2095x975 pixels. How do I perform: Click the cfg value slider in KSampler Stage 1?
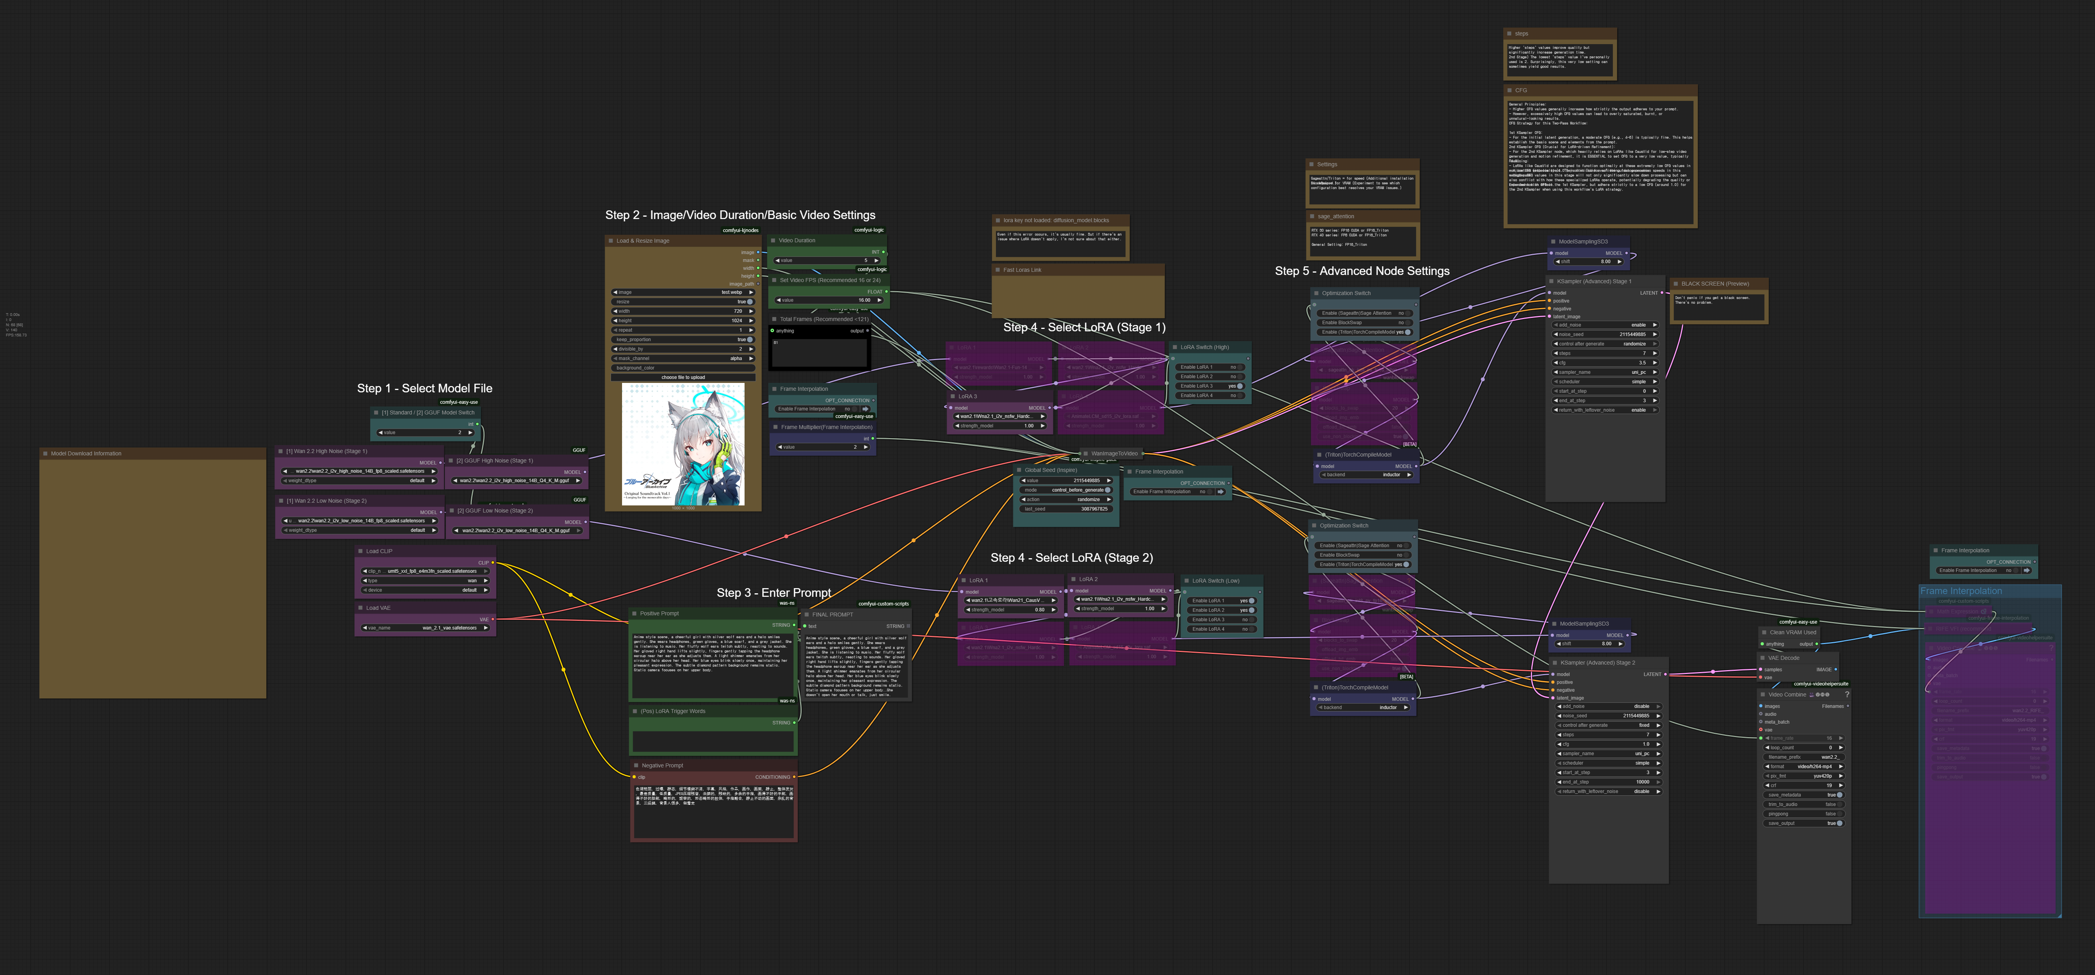pos(1605,363)
